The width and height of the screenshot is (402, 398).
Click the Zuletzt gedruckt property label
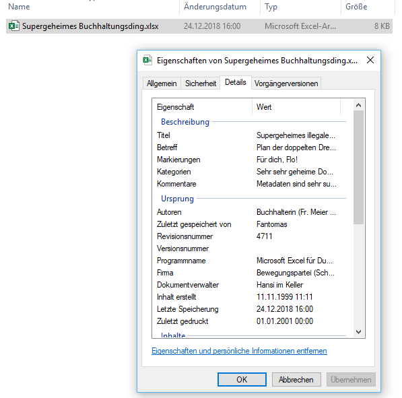pyautogui.click(x=182, y=321)
